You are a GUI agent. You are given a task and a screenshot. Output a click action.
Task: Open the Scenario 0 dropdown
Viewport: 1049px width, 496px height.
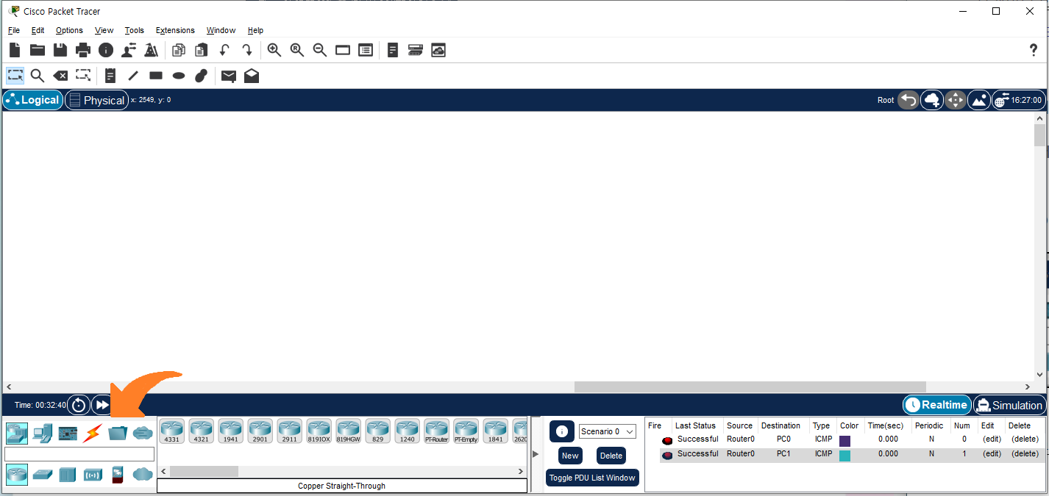(x=607, y=431)
